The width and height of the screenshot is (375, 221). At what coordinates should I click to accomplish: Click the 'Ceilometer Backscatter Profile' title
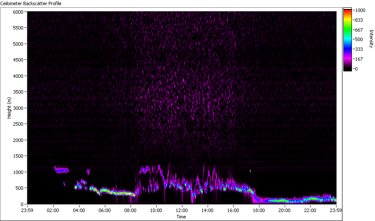tap(31, 3)
